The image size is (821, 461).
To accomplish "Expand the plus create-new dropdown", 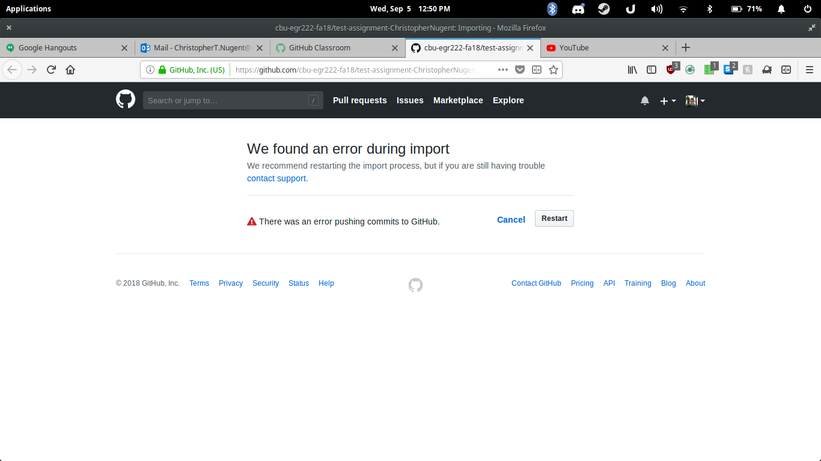I will pos(668,101).
